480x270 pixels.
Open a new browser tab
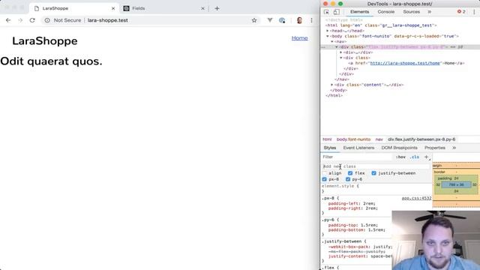(217, 8)
